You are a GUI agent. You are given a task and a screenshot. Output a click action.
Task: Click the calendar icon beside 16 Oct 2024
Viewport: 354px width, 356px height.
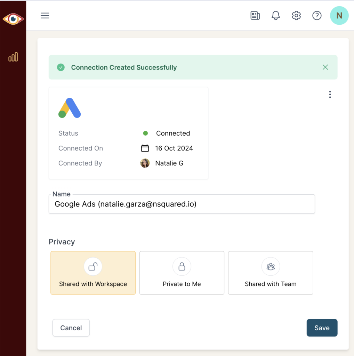pyautogui.click(x=145, y=148)
